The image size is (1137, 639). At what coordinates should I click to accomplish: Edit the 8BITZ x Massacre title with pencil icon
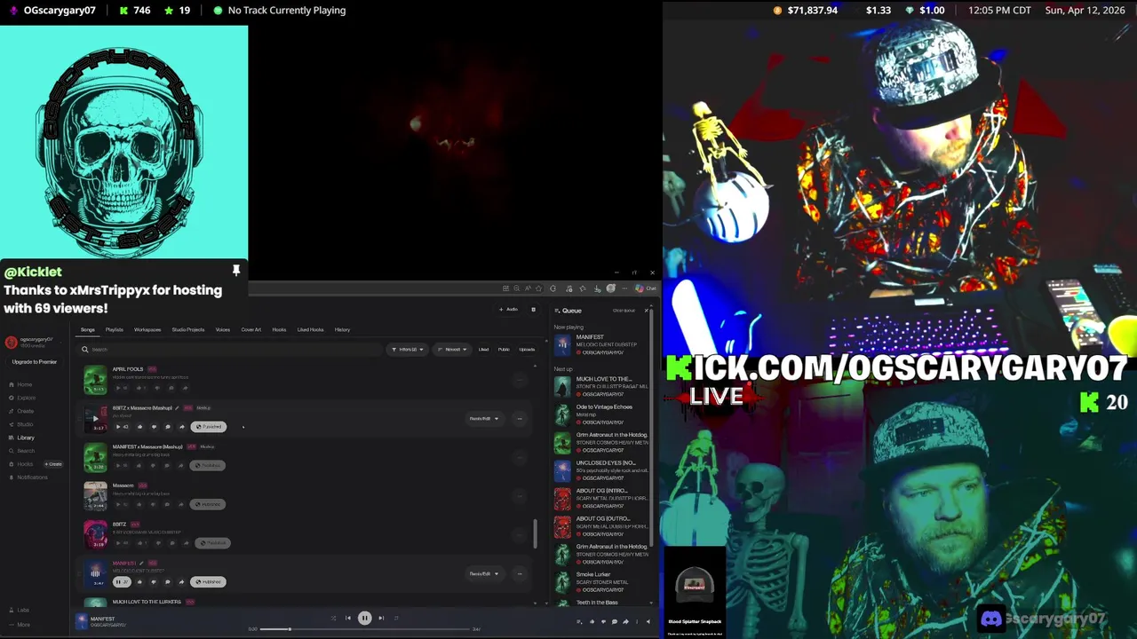coord(177,408)
